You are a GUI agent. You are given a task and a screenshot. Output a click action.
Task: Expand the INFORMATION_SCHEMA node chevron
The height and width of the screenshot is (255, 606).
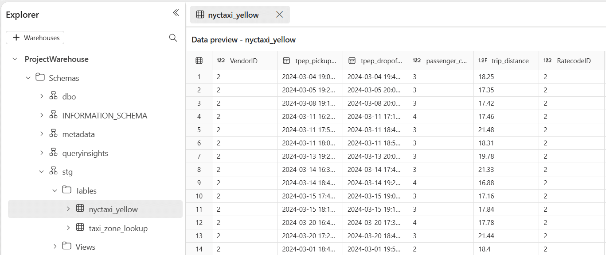pyautogui.click(x=42, y=115)
